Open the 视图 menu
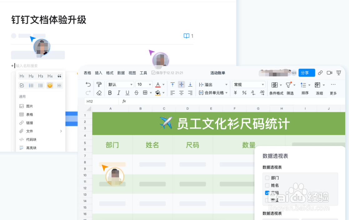Image resolution: width=349 pixels, height=220 pixels. [132, 73]
